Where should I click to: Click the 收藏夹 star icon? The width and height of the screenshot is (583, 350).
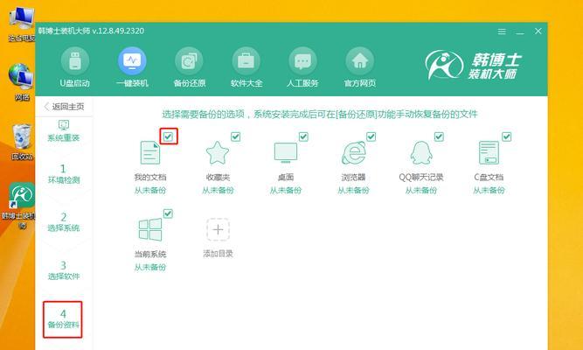pyautogui.click(x=218, y=152)
